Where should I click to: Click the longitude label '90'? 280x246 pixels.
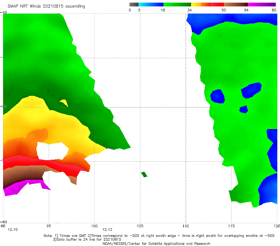(x=3, y=226)
